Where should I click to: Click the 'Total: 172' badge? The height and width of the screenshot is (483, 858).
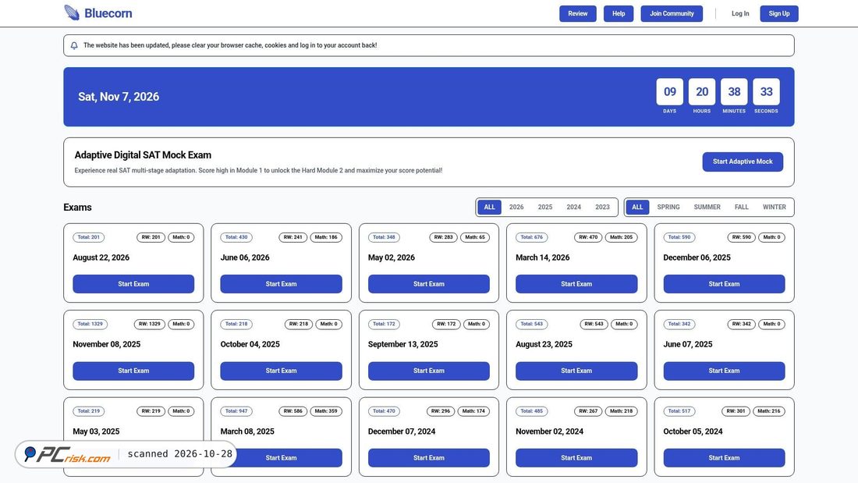click(384, 324)
